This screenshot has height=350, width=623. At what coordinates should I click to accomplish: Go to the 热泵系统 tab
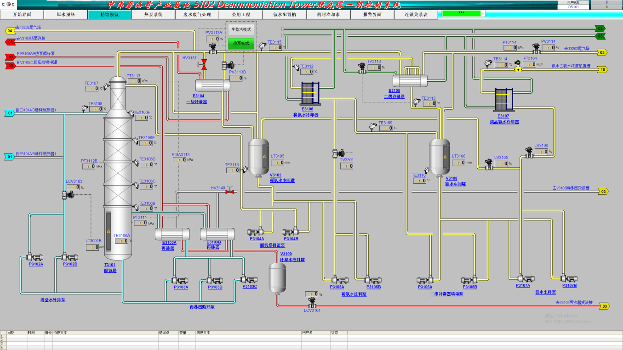[153, 14]
